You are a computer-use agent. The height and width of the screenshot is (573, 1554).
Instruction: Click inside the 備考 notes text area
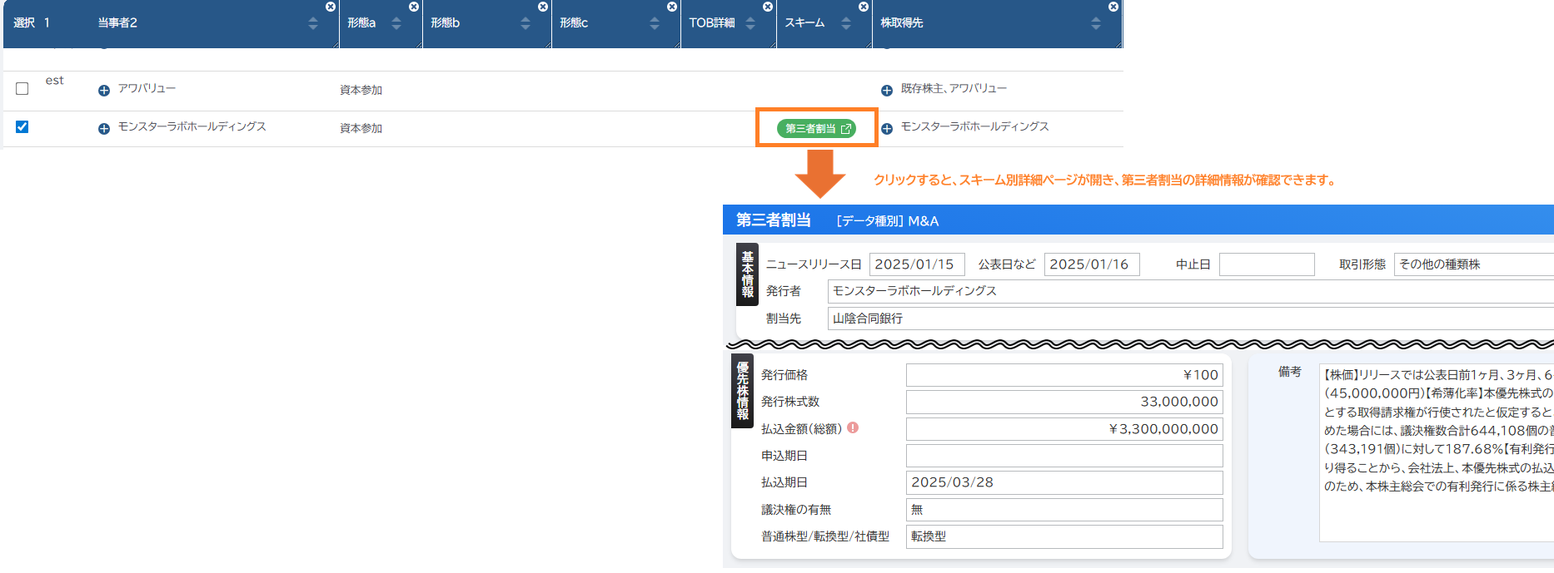(1437, 452)
